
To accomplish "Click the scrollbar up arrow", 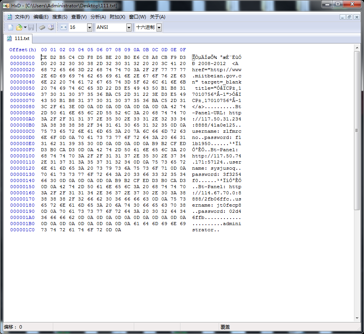I will click(x=357, y=48).
